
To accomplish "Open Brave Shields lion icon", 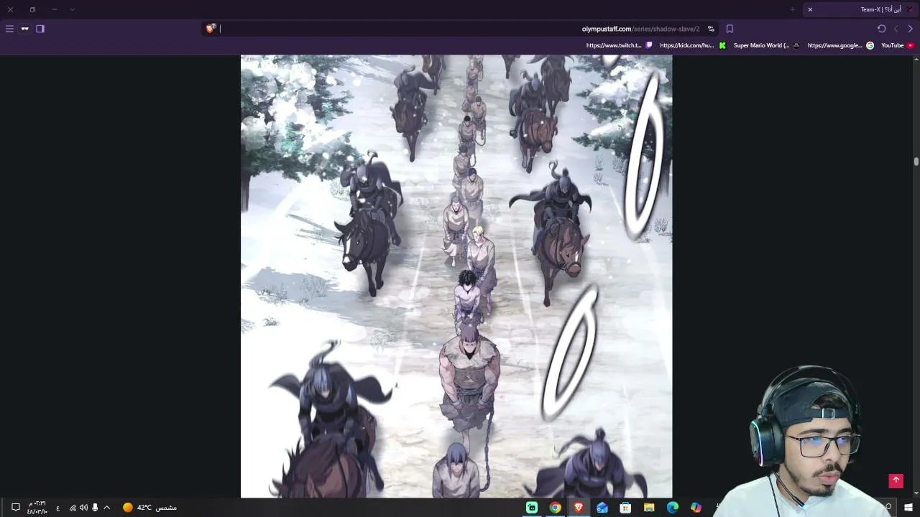I will tap(211, 29).
